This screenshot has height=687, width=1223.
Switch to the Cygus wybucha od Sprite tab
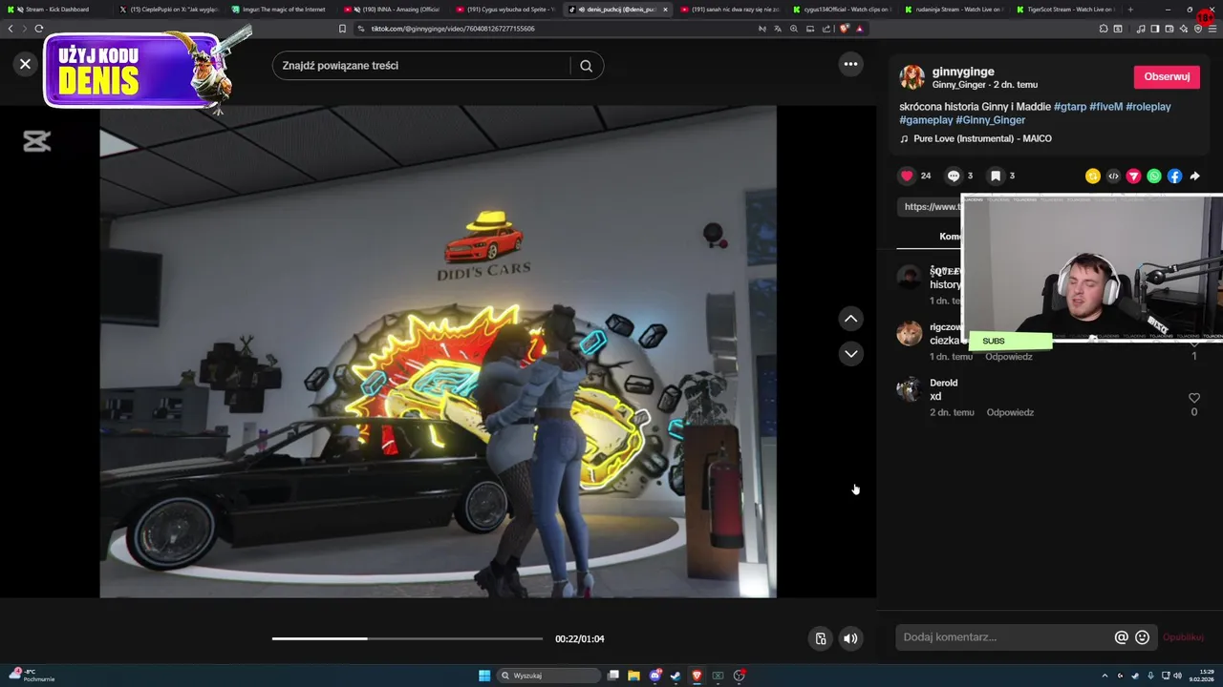(x=506, y=10)
